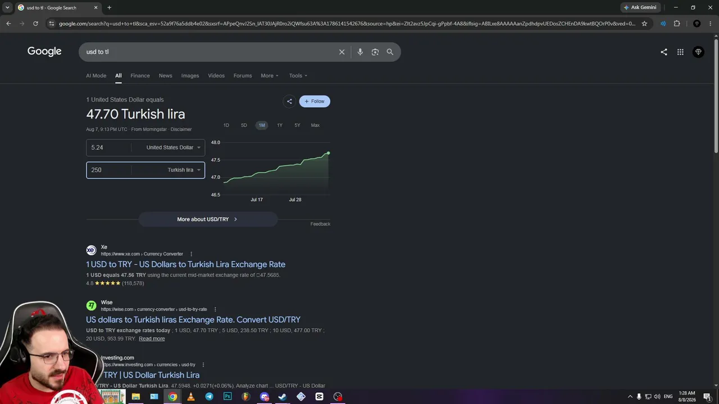Click the page vertical scrollbar
This screenshot has height=404, width=719.
(716, 95)
